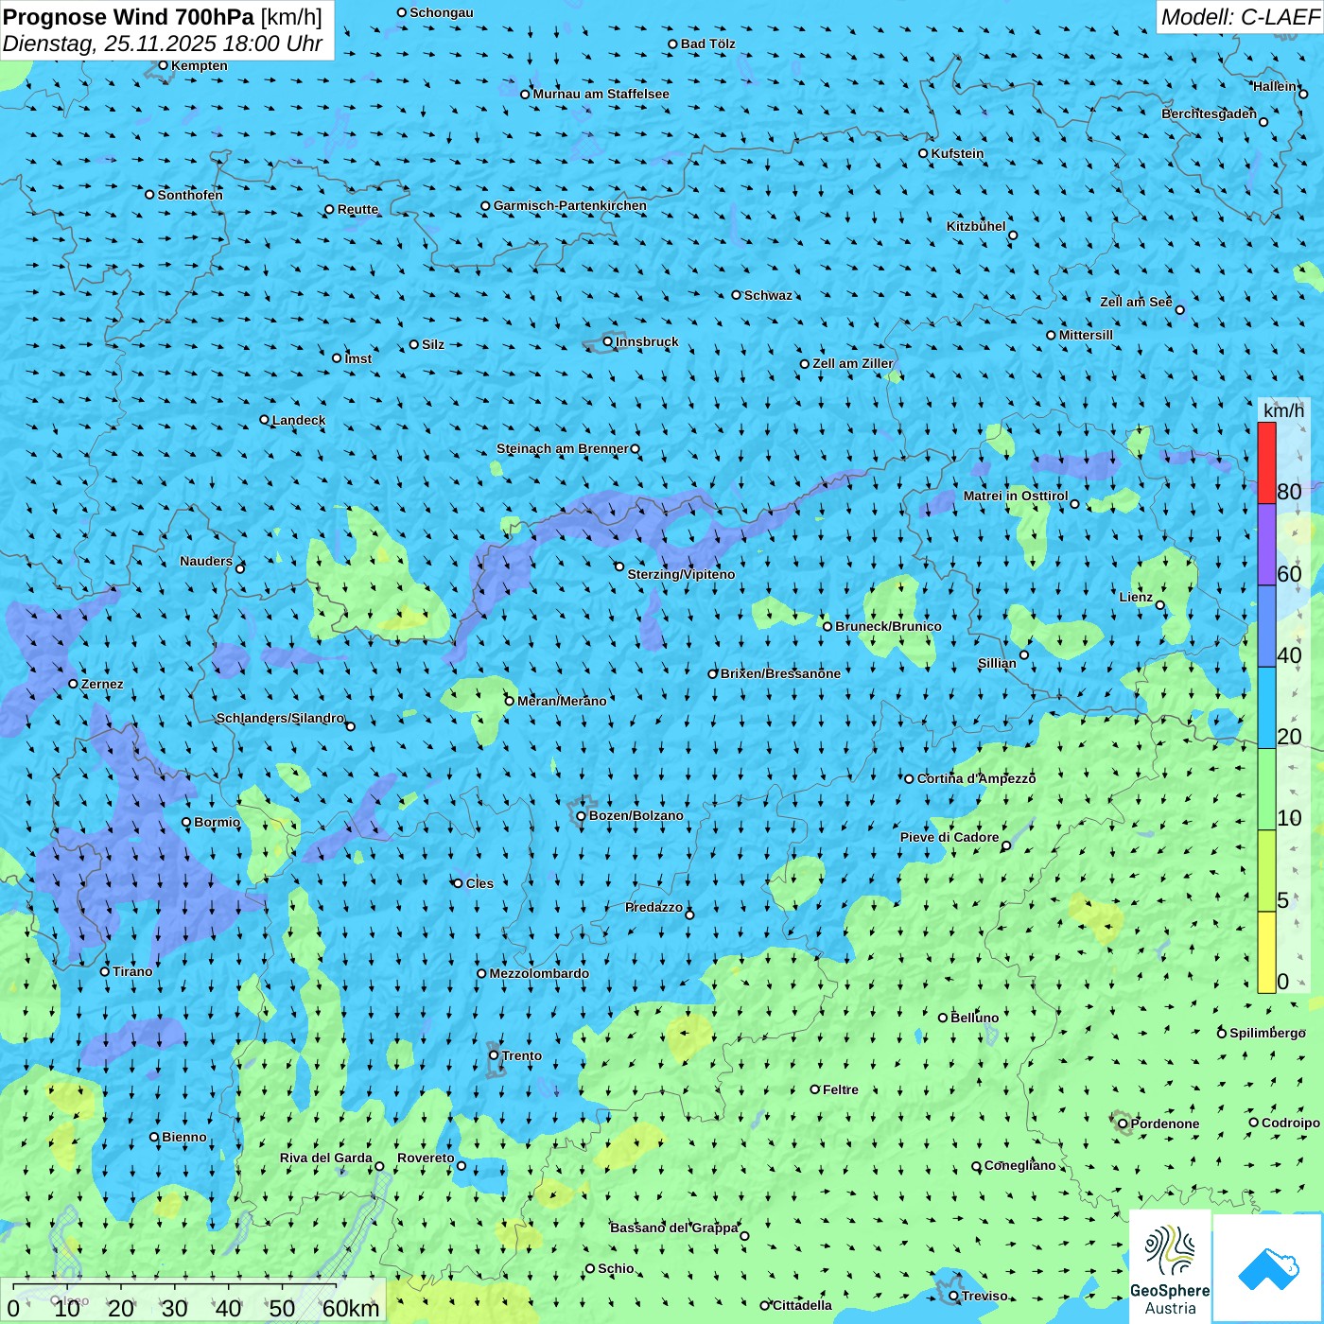Click the GeoSphere Austria logo
Screen dimensions: 1324x1324
tap(1170, 1266)
